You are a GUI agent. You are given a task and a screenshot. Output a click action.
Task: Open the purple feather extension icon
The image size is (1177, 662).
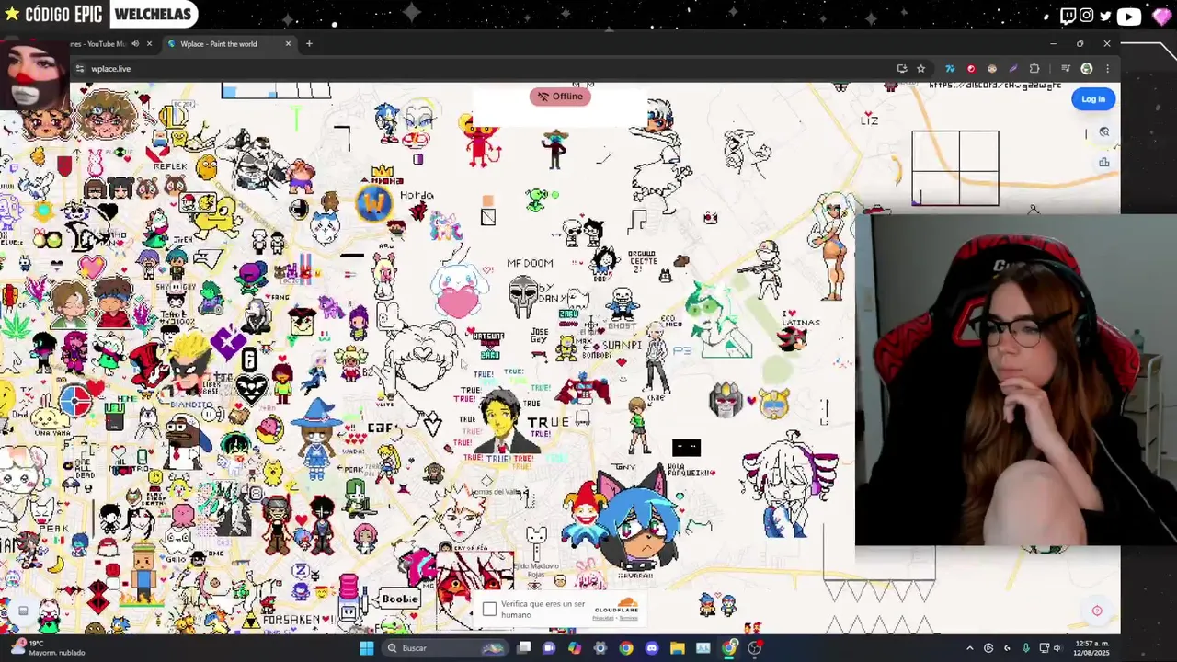tap(1013, 69)
